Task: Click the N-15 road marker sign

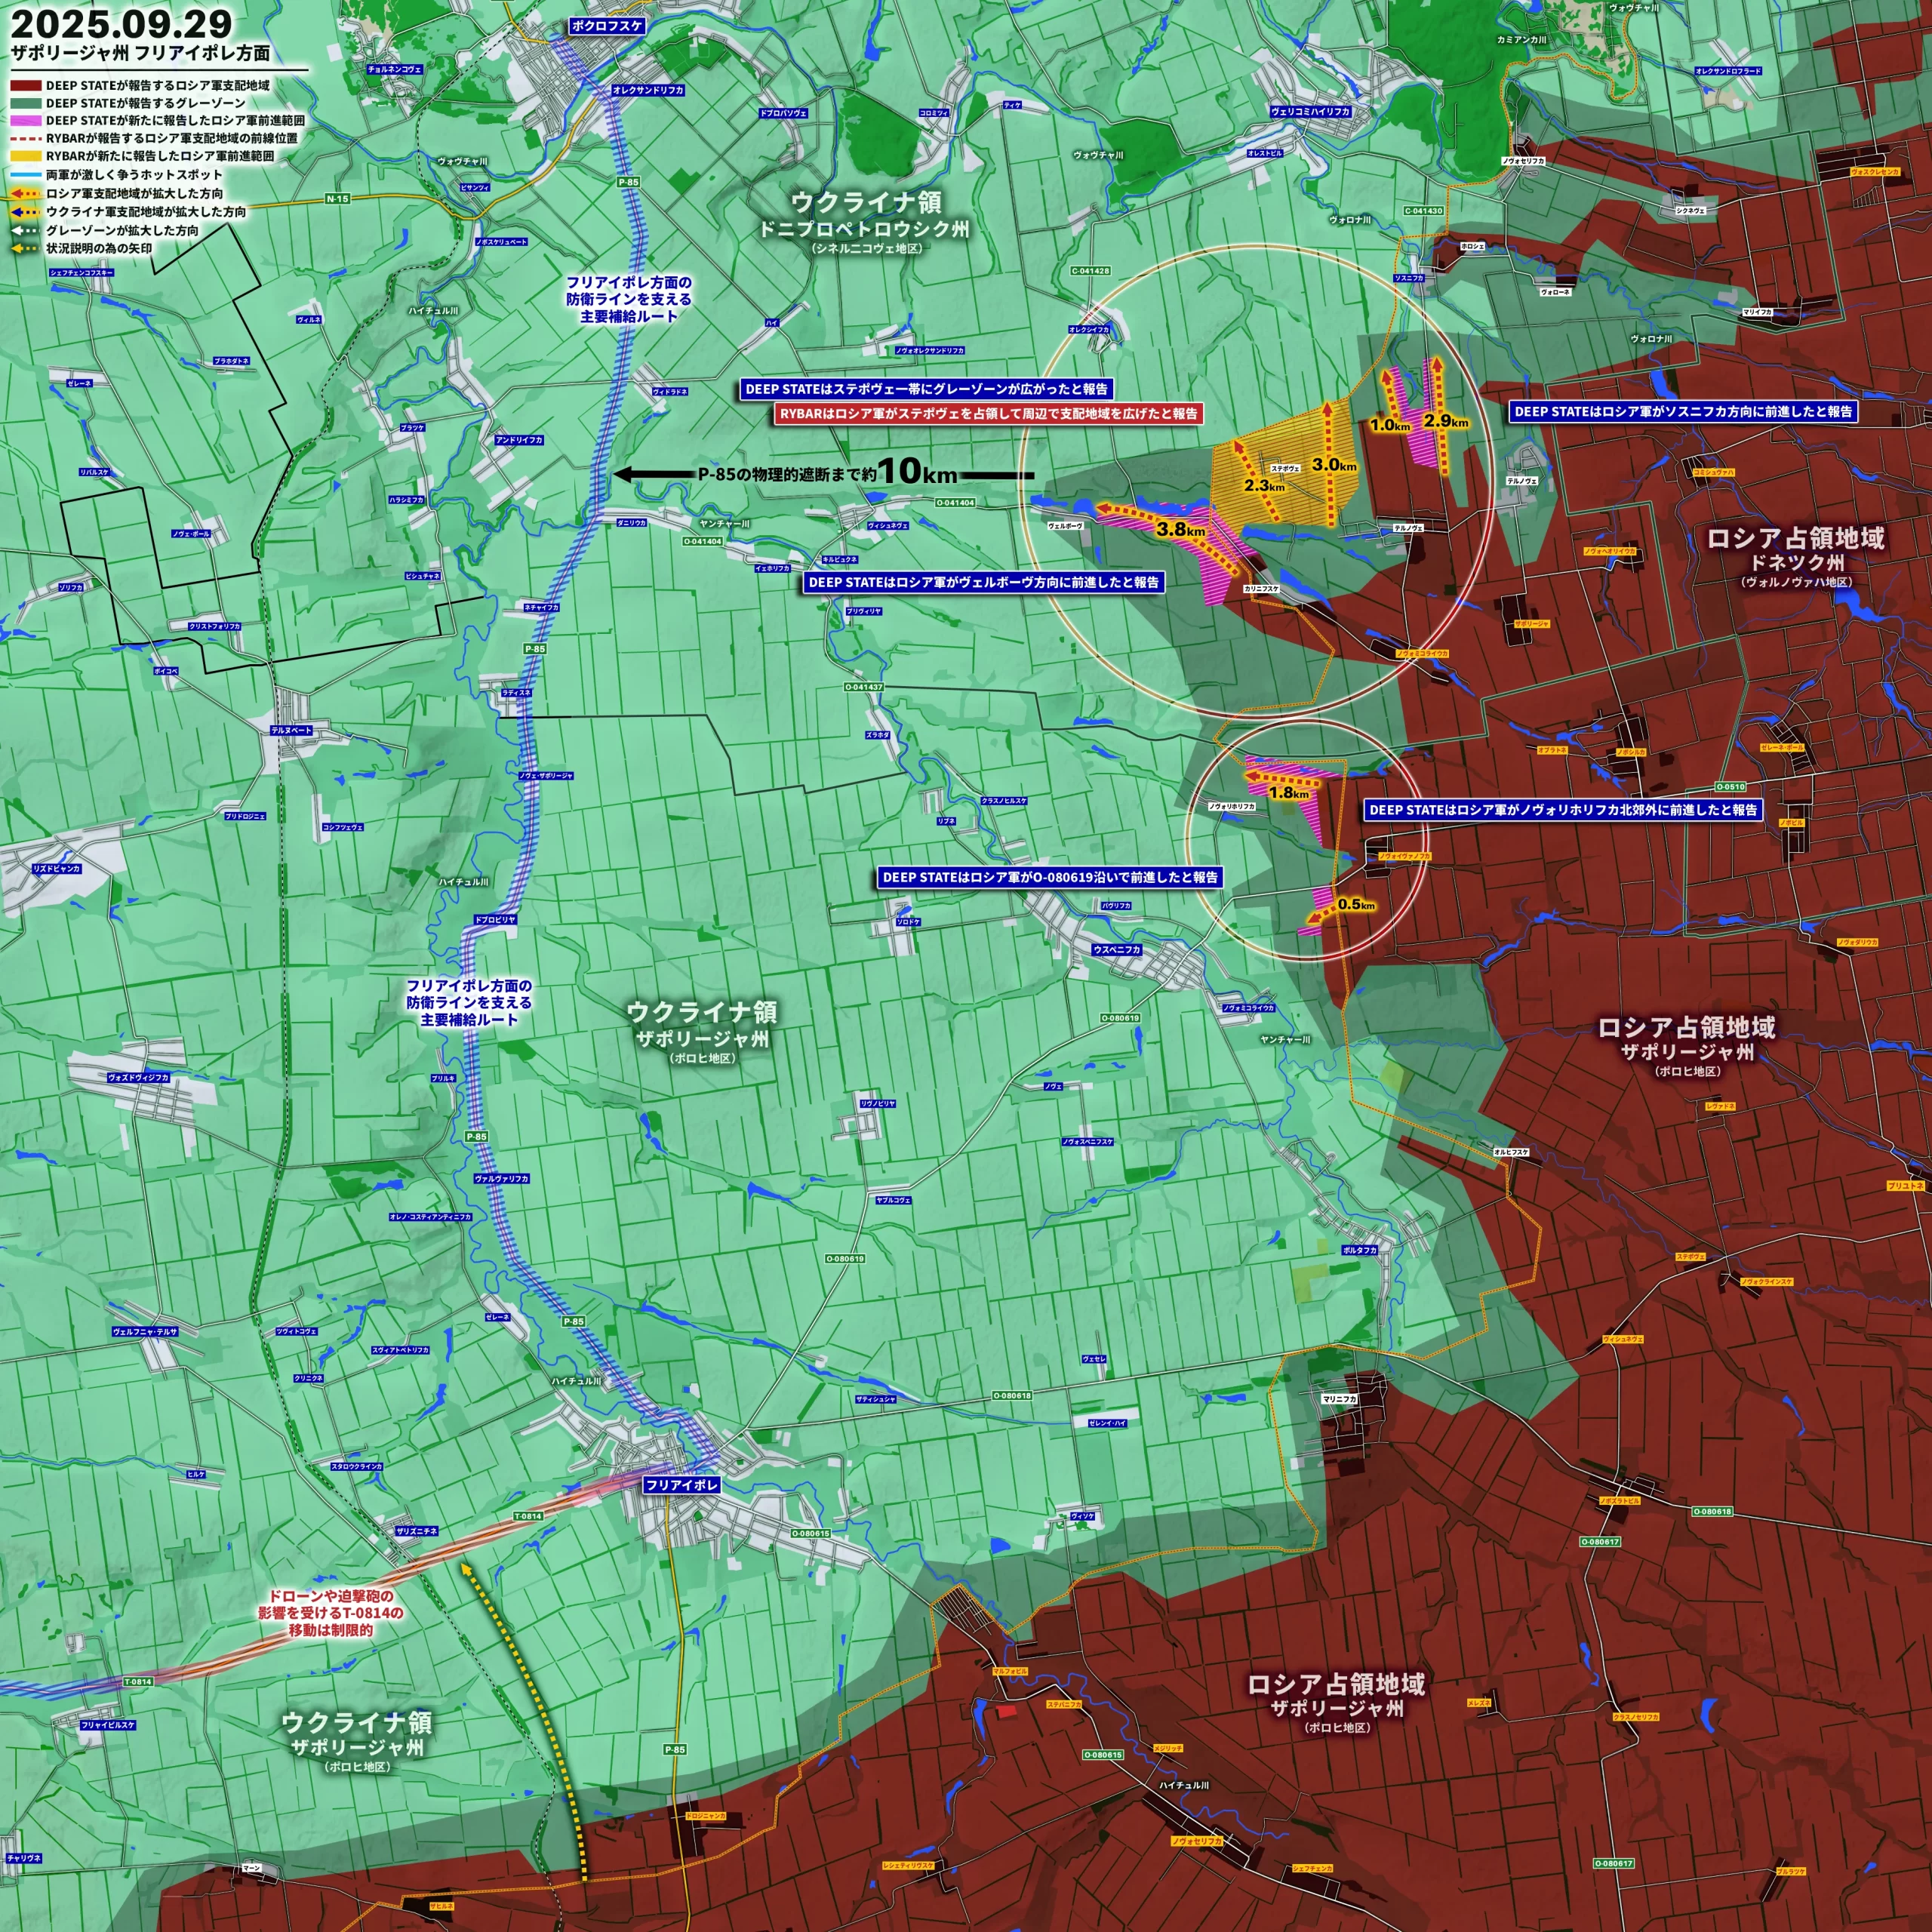Action: [338, 199]
